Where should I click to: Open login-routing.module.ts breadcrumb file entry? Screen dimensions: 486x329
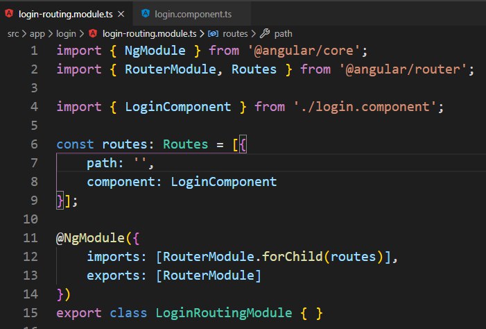pos(149,33)
